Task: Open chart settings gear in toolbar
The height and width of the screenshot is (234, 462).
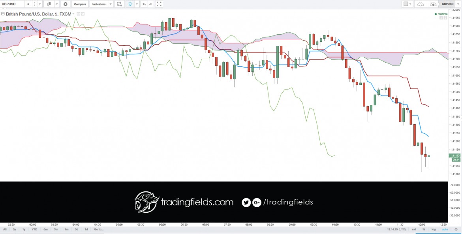Action: pos(66,4)
